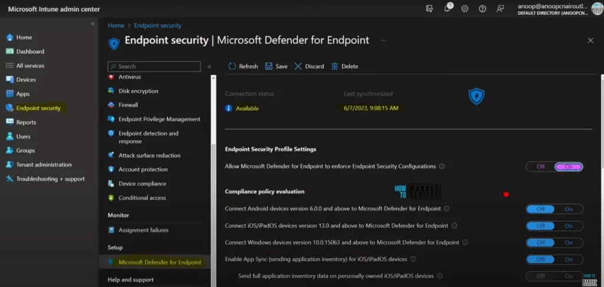Viewport: 604px width, 287px height.
Task: Click info icon beside Connect iOS/iPadOS devices version 13.0
Action: click(x=454, y=226)
